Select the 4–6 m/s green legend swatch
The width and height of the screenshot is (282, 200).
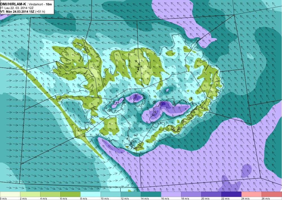pos(50,194)
